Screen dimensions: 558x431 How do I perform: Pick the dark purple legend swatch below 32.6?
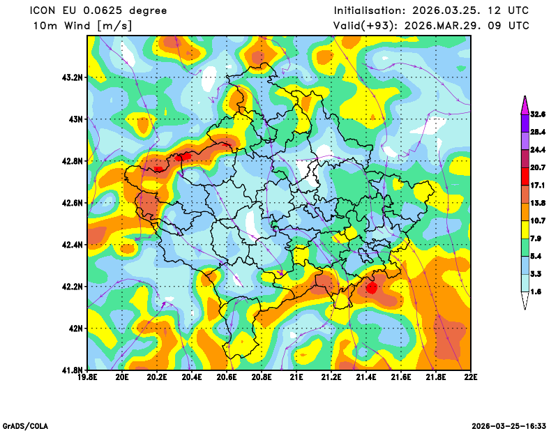[525, 123]
